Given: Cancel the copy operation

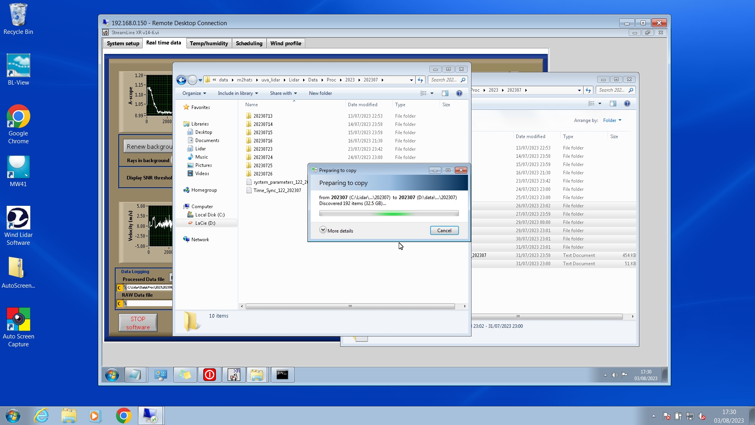Looking at the screenshot, I should (x=444, y=231).
